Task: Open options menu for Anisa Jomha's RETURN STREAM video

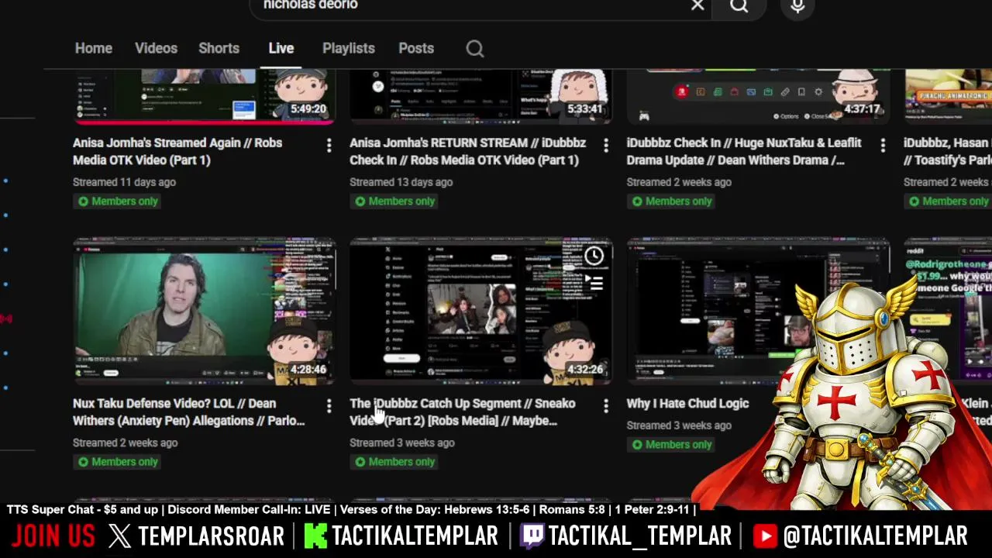Action: point(605,145)
